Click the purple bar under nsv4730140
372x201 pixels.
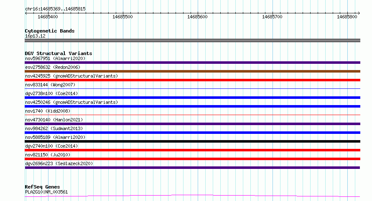coord(192,124)
